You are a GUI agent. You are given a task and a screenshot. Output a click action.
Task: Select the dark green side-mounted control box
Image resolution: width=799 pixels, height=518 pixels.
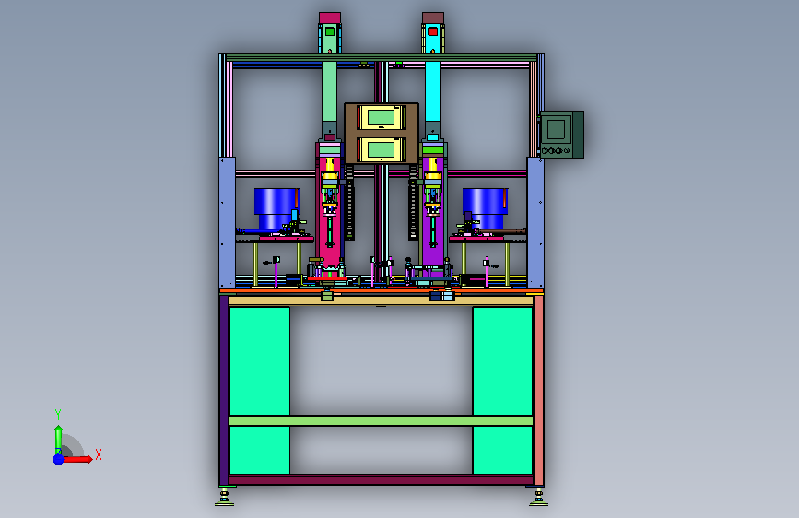[x=561, y=135]
